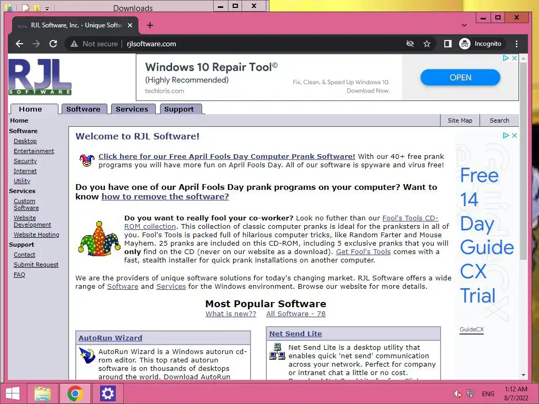Image resolution: width=539 pixels, height=404 pixels.
Task: Click the Entertainment sidebar link
Action: tap(34, 151)
